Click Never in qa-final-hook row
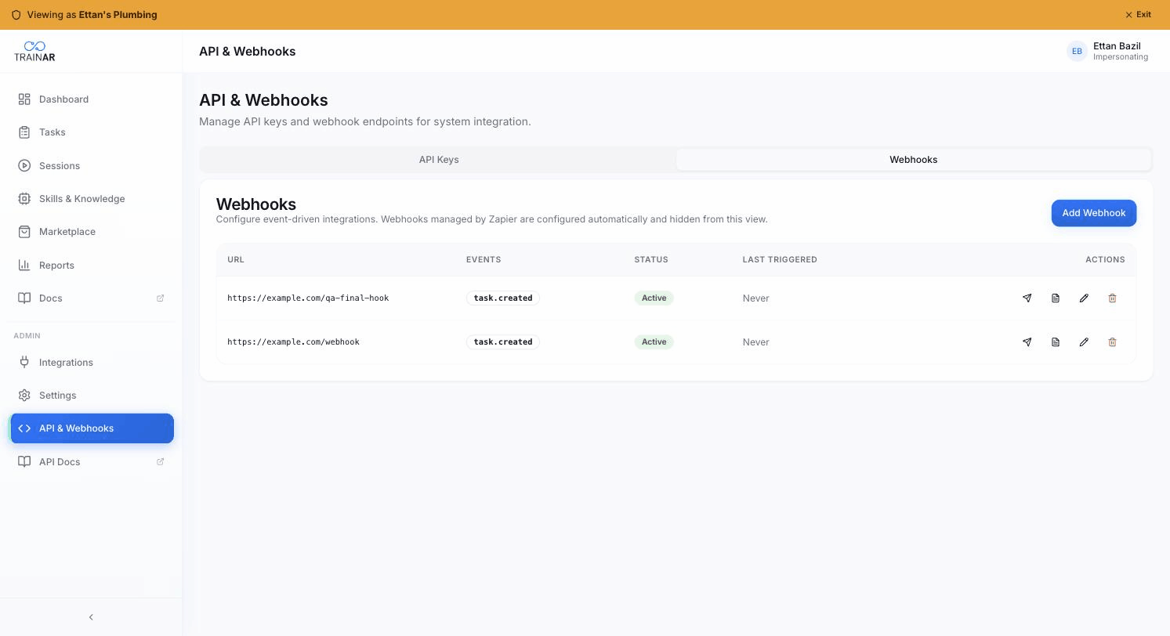 (x=755, y=298)
